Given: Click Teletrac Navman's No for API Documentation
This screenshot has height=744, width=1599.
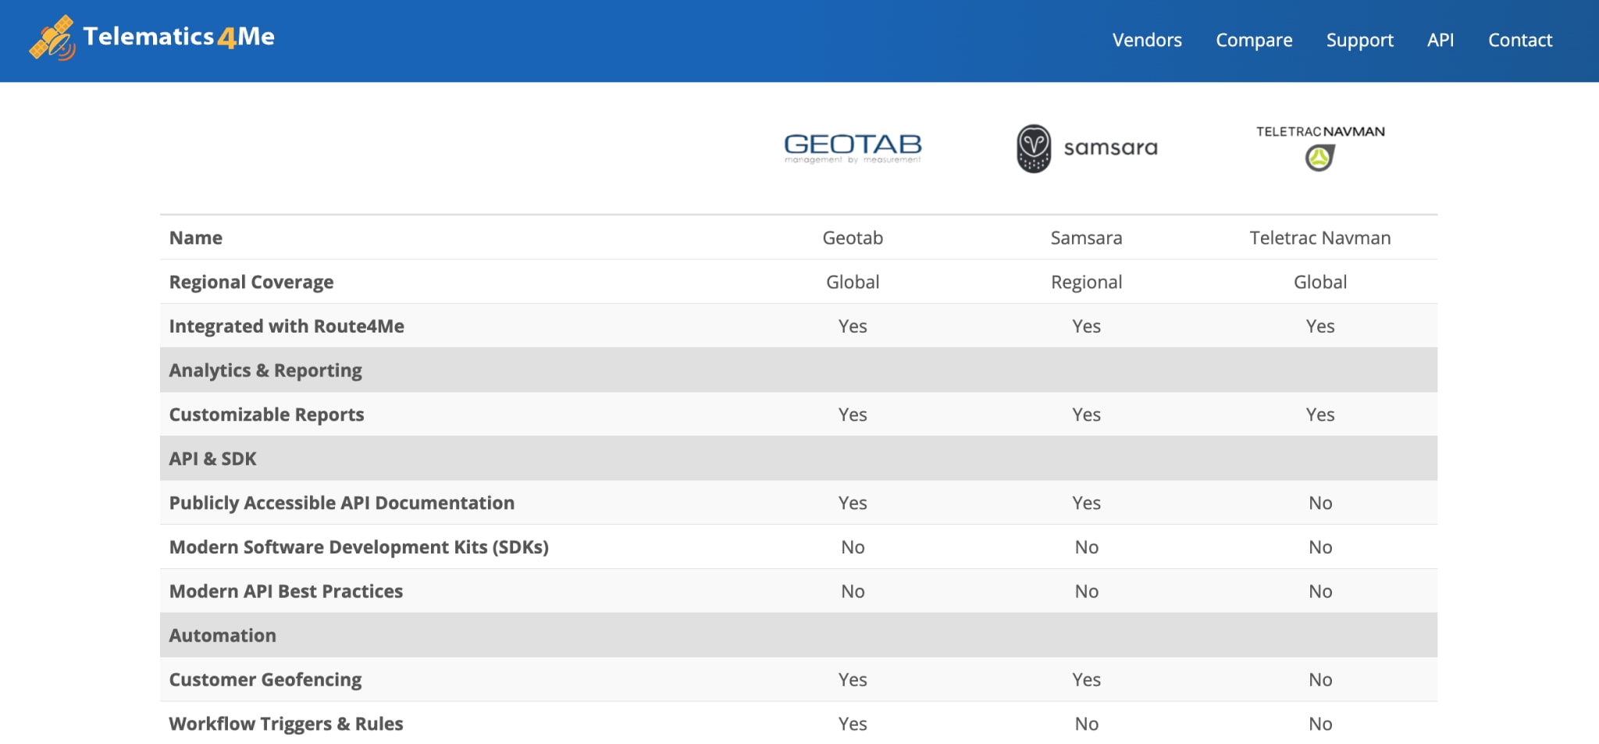Looking at the screenshot, I should [x=1320, y=503].
